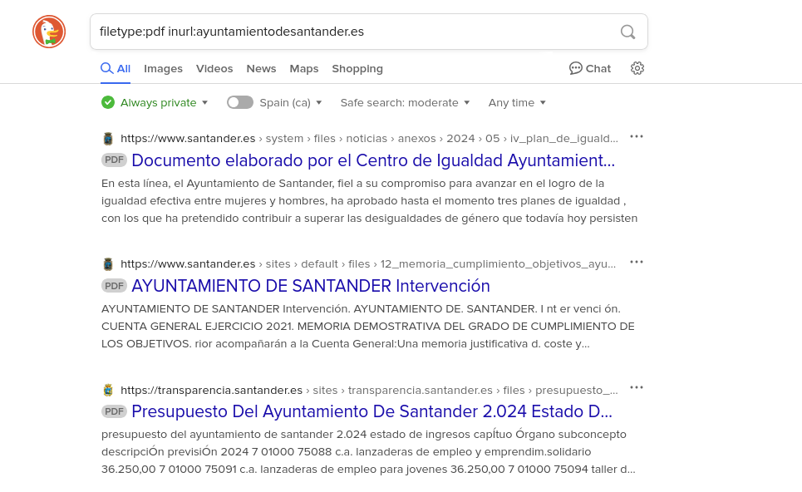The width and height of the screenshot is (802, 492).
Task: Open more options for Centro de Igualdad result
Action: pos(637,136)
